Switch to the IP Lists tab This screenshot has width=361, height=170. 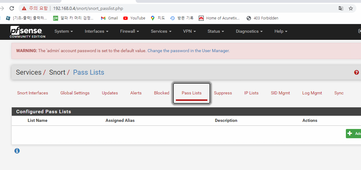[251, 93]
